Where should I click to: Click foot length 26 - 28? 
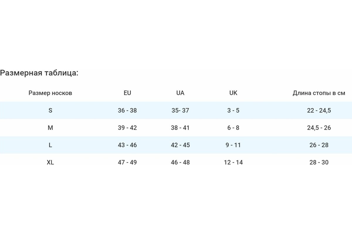click(x=319, y=145)
